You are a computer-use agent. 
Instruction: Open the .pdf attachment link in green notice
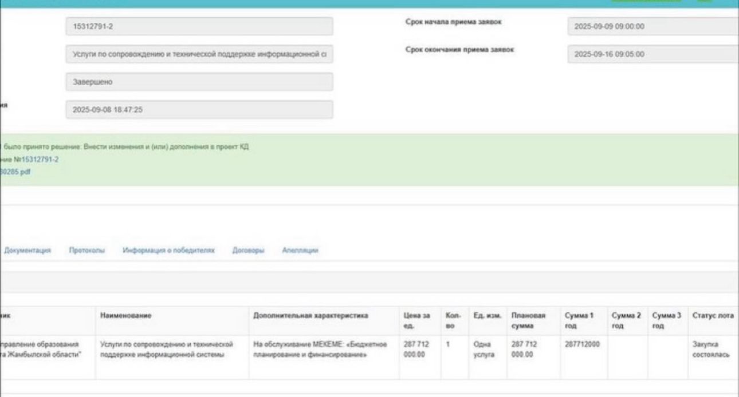[15, 171]
